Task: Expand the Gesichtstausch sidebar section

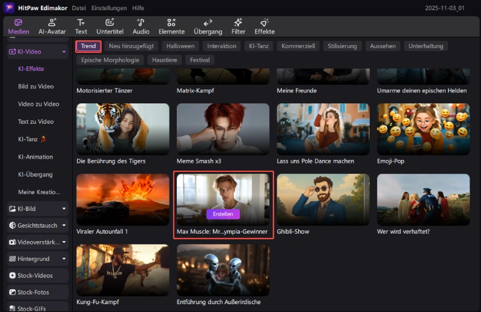Action: tap(64, 225)
